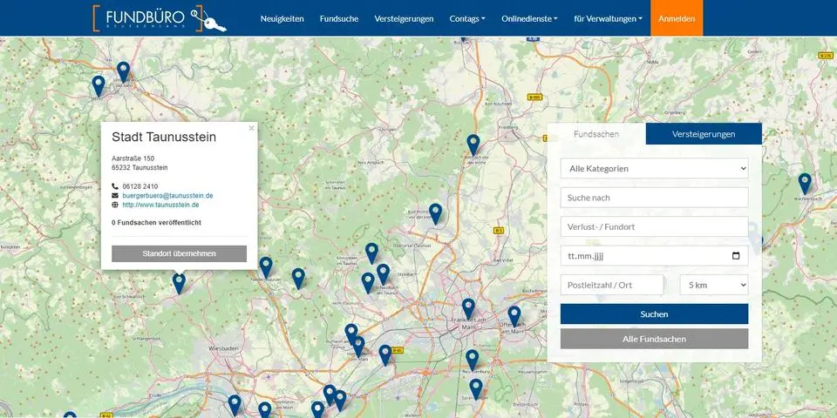
Task: Expand the Onlinedienste menu
Action: click(x=529, y=18)
